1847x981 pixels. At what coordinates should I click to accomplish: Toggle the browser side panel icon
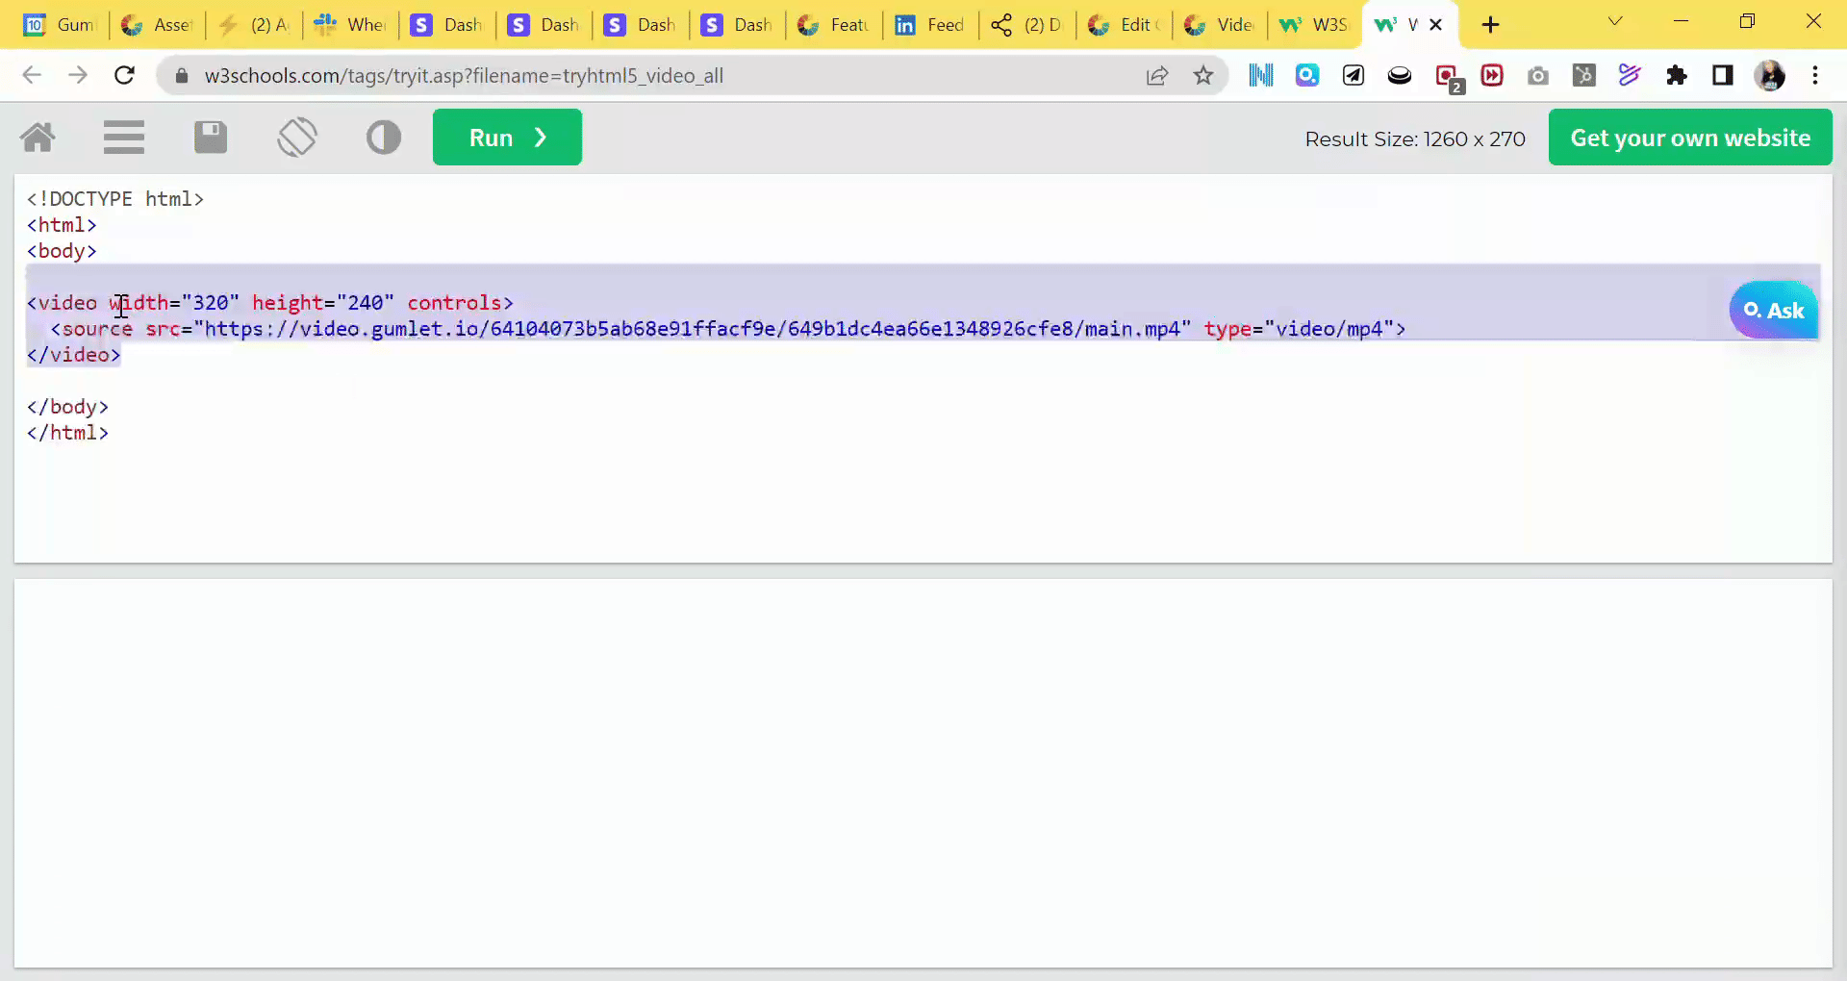tap(1722, 75)
